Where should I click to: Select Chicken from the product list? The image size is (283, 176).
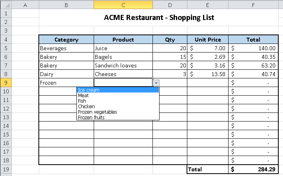118,106
